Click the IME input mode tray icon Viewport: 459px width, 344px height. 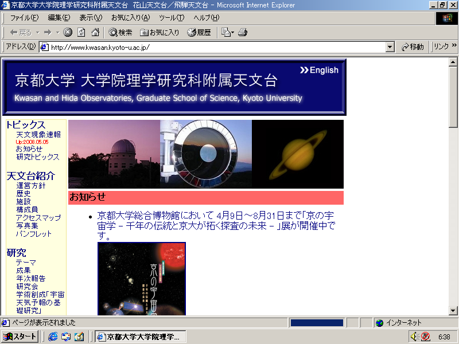[425, 337]
